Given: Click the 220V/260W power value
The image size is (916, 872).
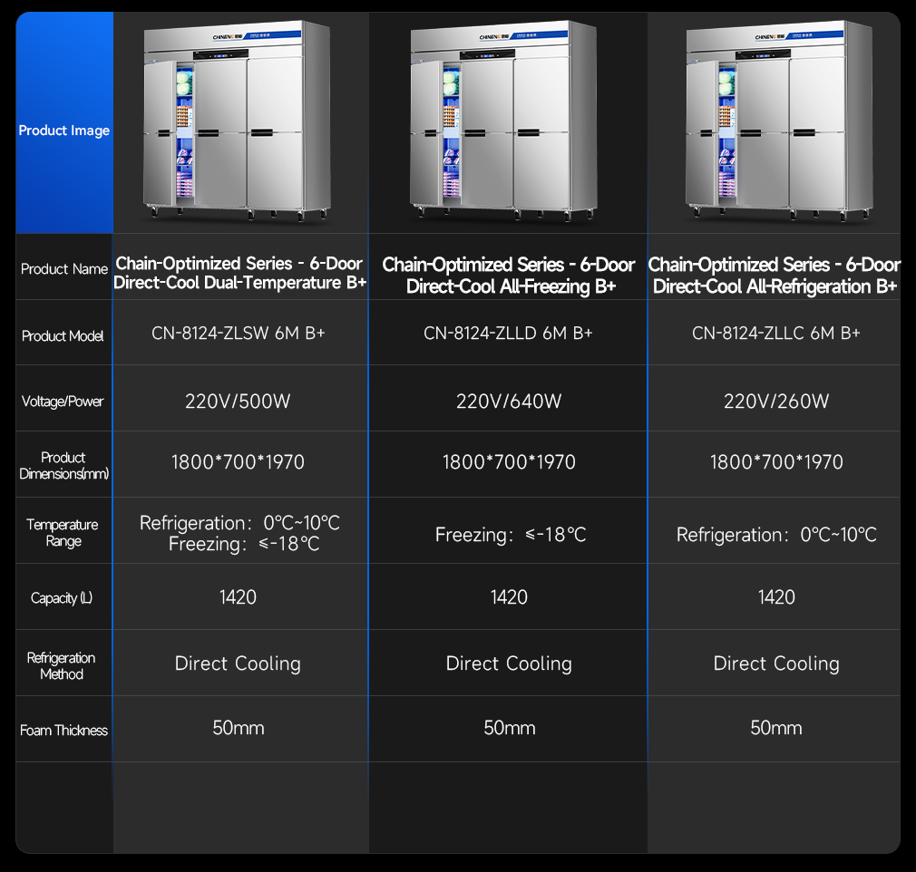Looking at the screenshot, I should (x=776, y=401).
